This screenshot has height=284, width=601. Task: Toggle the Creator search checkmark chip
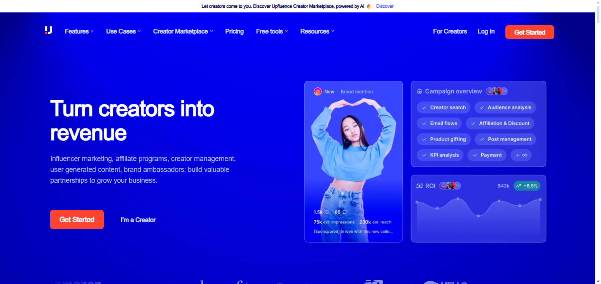pos(443,107)
